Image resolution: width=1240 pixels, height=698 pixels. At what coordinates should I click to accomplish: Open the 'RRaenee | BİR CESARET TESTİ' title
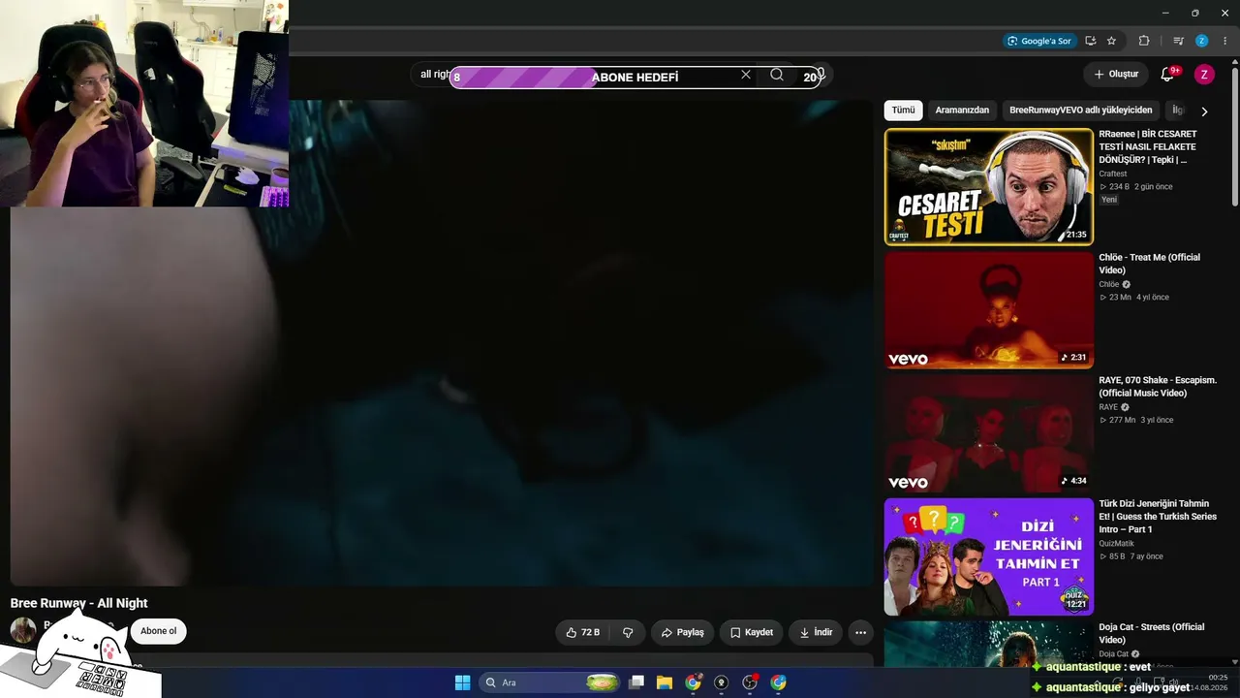(x=1148, y=146)
